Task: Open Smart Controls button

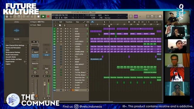Action: (24, 16)
